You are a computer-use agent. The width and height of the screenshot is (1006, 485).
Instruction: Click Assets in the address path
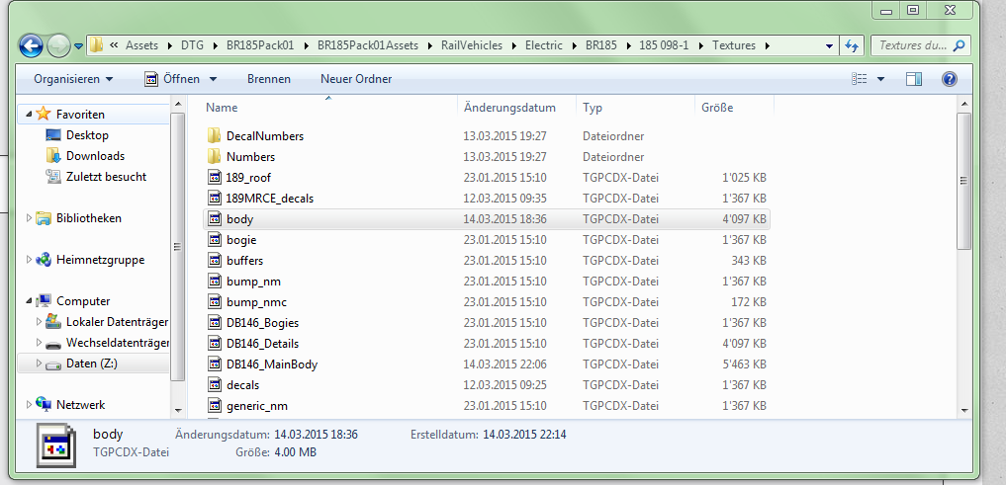click(141, 45)
